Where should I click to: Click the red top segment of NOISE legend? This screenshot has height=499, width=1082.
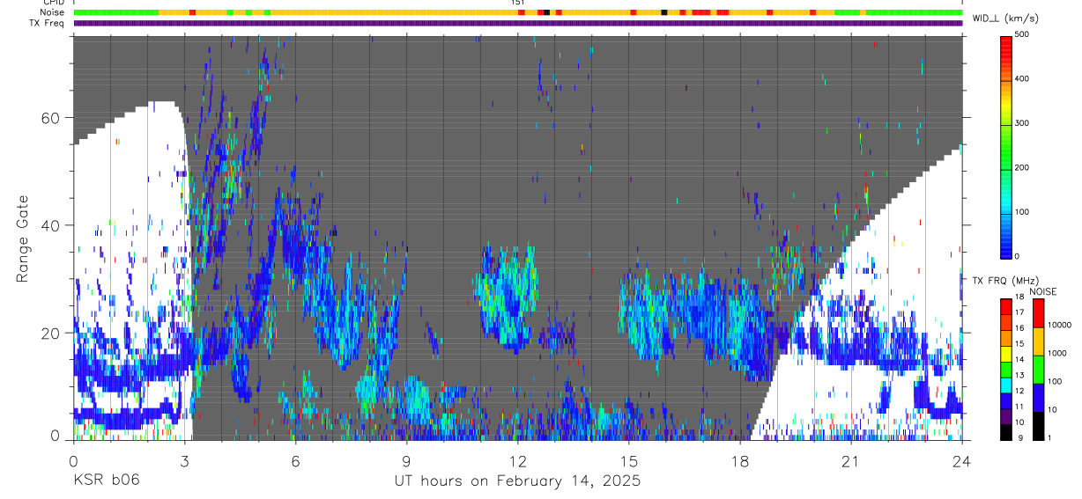1038,313
